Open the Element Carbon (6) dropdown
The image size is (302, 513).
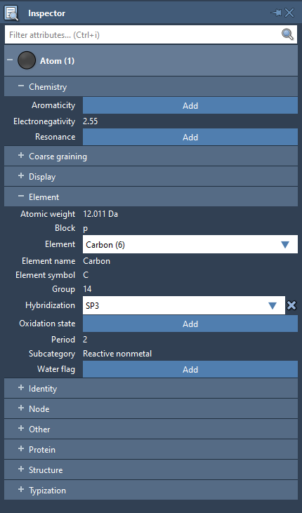(190, 244)
